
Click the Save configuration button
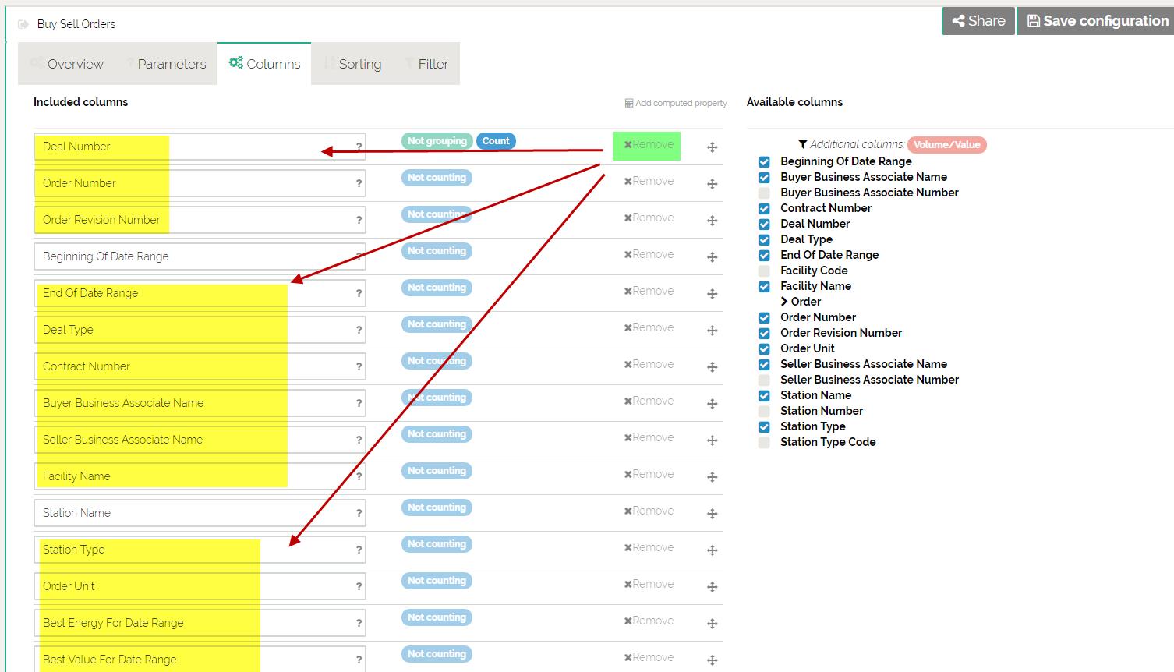coord(1097,21)
